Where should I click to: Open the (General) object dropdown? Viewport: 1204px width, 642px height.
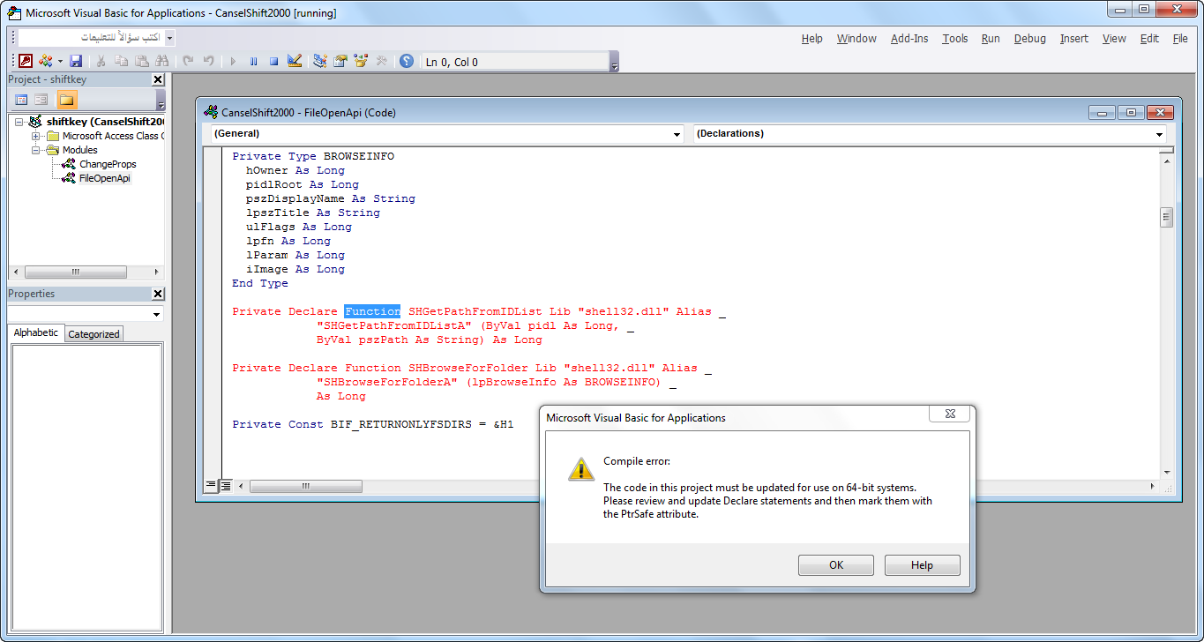click(x=677, y=134)
